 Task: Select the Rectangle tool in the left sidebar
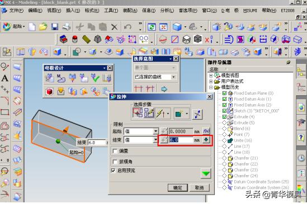[x=5, y=112]
